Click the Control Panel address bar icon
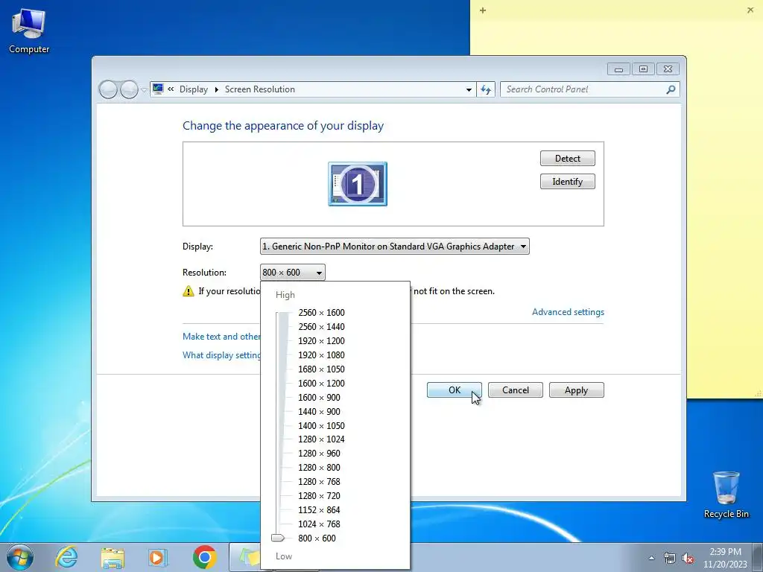763x572 pixels. pyautogui.click(x=158, y=89)
